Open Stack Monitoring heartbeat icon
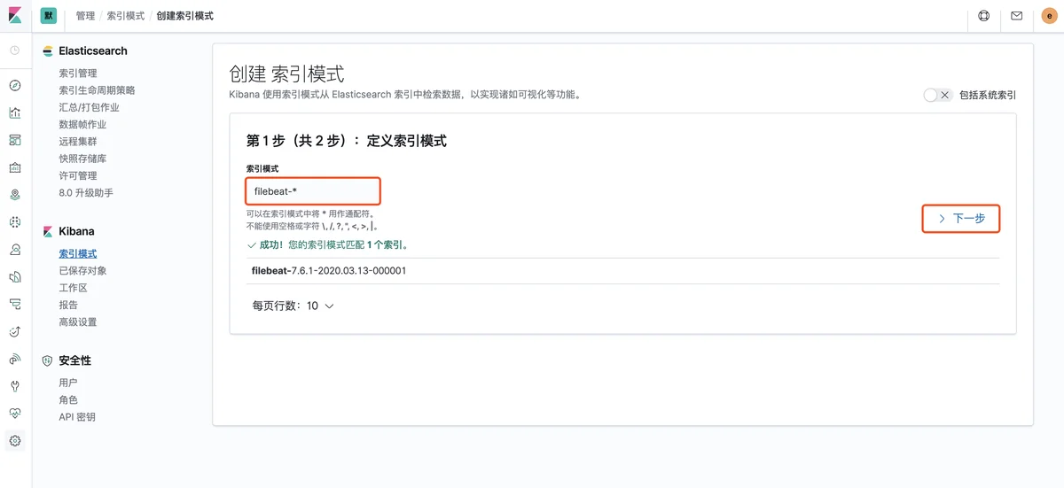Image resolution: width=1064 pixels, height=488 pixels. (15, 414)
